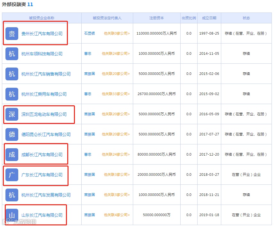Open 杭州车领科技有限公司 company link
The height and width of the screenshot is (227, 276).
(x=42, y=54)
